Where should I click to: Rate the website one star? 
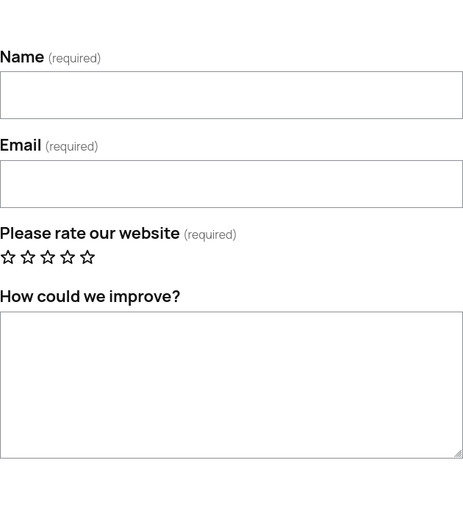coord(8,257)
